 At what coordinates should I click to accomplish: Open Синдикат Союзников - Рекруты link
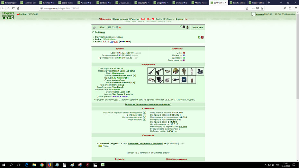pos(145,144)
